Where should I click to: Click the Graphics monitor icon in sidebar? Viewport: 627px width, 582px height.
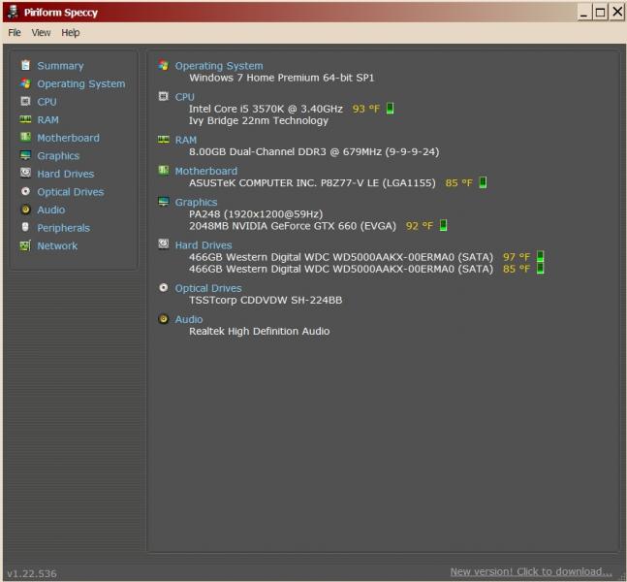click(25, 155)
